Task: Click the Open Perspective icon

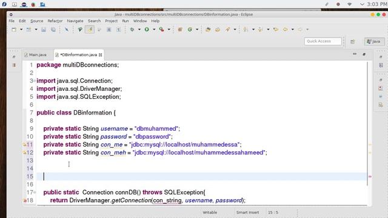Action: tap(353, 42)
